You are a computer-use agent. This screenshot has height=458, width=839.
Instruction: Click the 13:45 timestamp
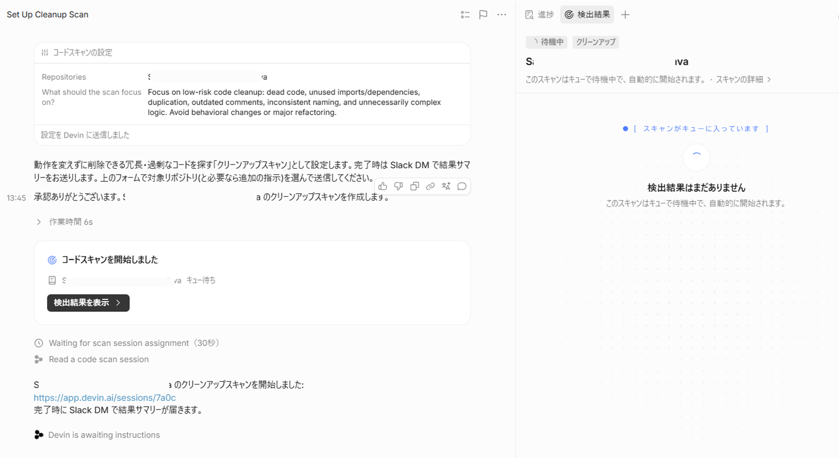coord(16,198)
